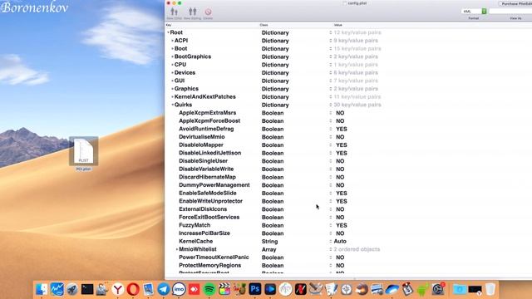Launch Photoshop from the dock
The width and height of the screenshot is (532, 299).
point(255,289)
